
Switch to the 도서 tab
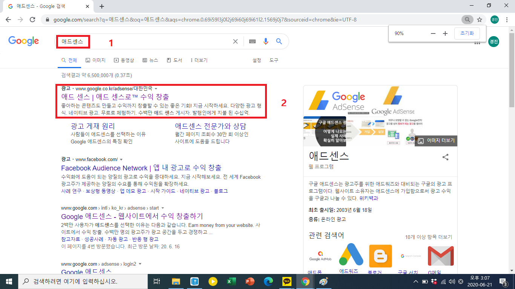point(174,60)
